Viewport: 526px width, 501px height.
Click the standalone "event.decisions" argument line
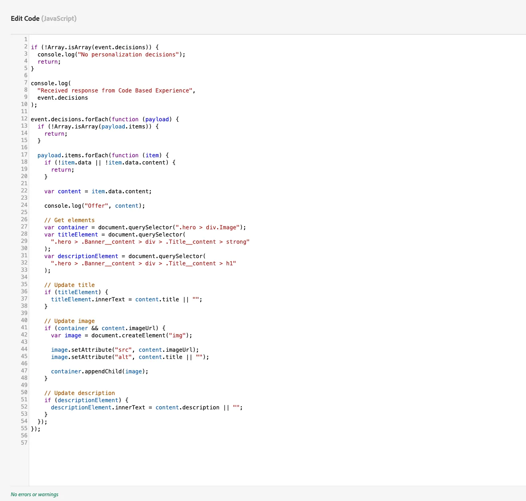point(63,98)
